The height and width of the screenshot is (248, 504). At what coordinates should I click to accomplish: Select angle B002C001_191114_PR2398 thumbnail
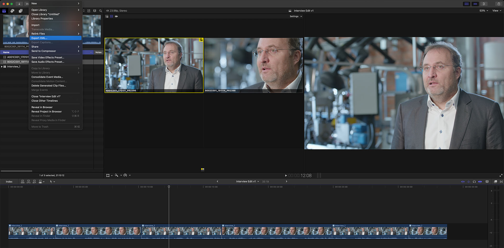pyautogui.click(x=254, y=65)
